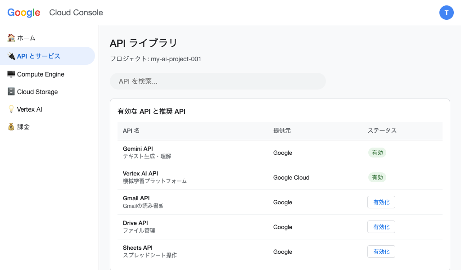Click the Cloud Storage disk icon

pyautogui.click(x=11, y=91)
